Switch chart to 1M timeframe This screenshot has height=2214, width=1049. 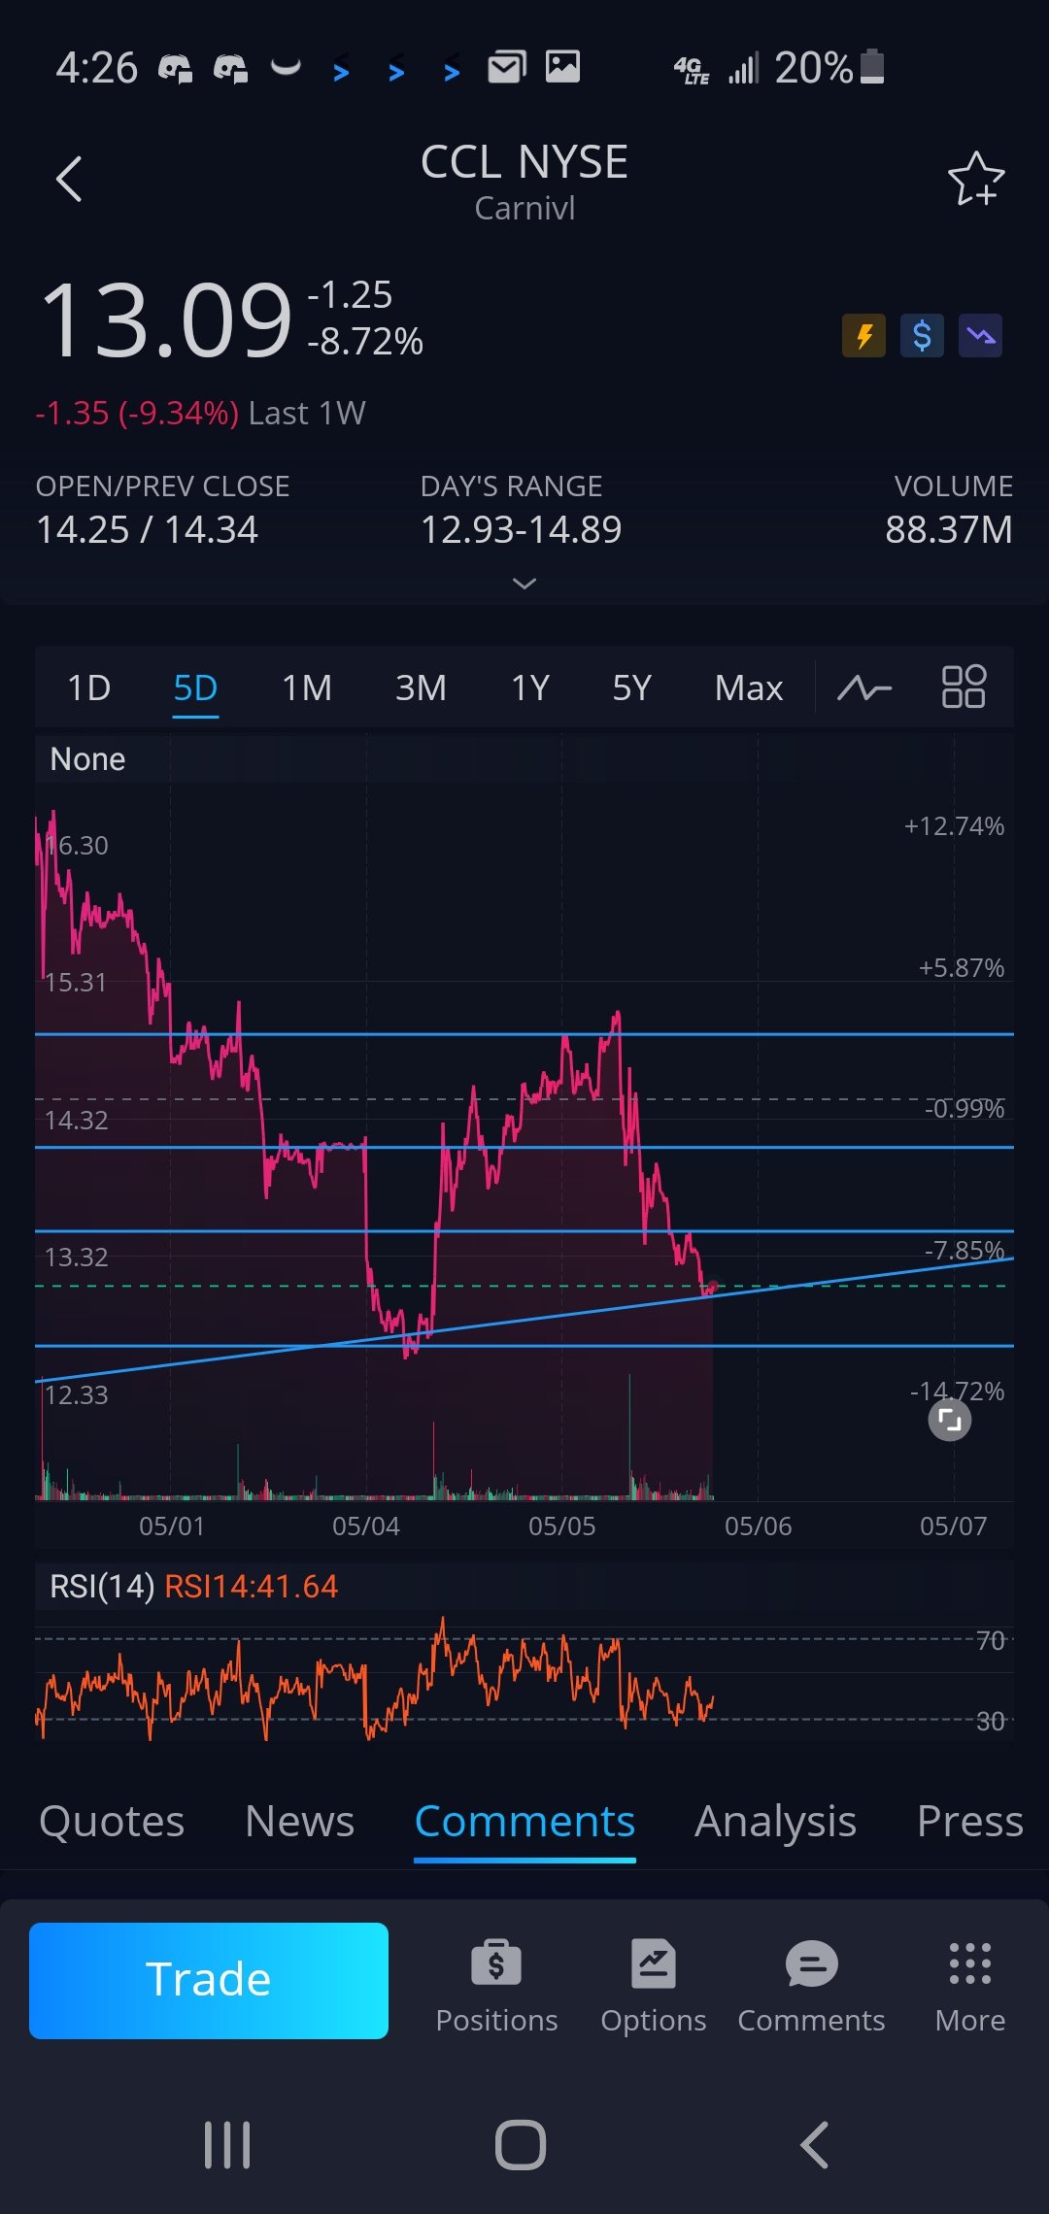307,688
